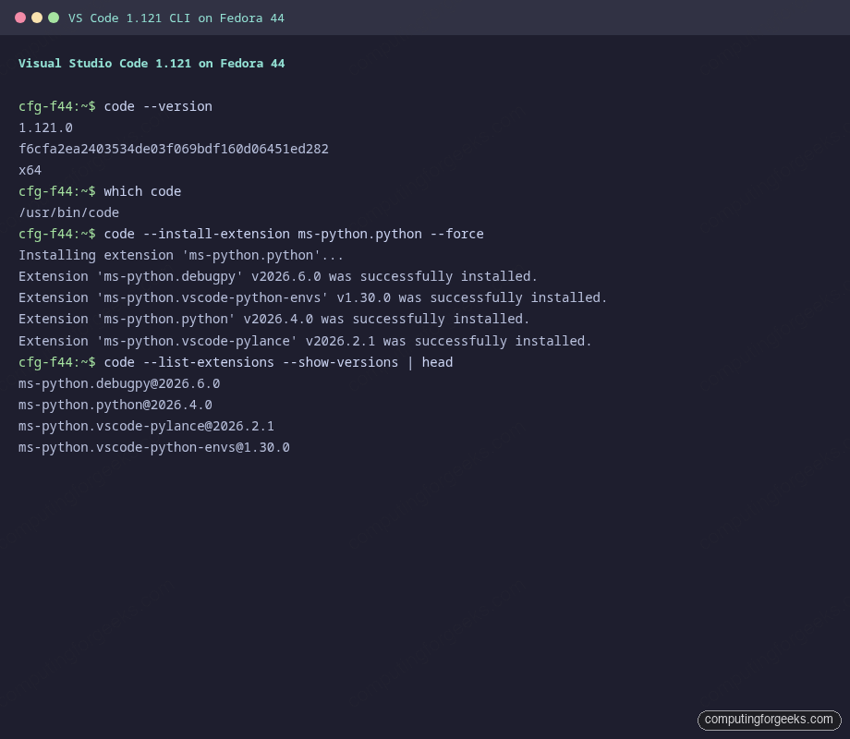Click the 'code --list-extensions --show-versions | head' command
This screenshot has height=739, width=850.
236,362
